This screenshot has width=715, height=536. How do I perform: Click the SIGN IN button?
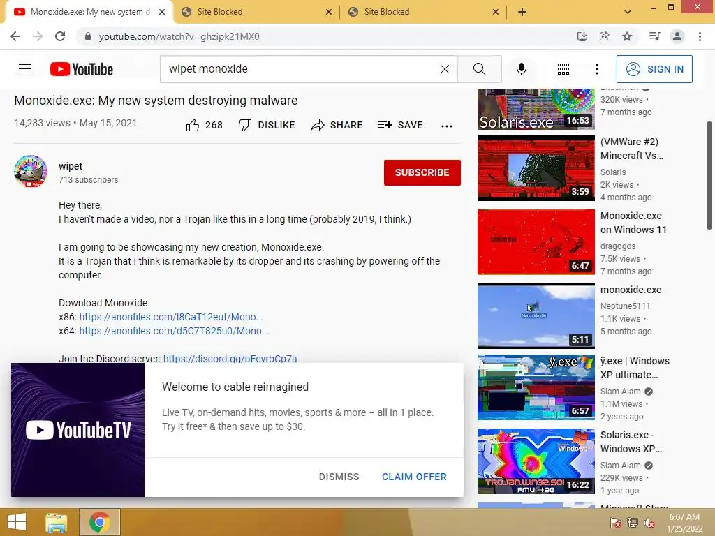[654, 69]
